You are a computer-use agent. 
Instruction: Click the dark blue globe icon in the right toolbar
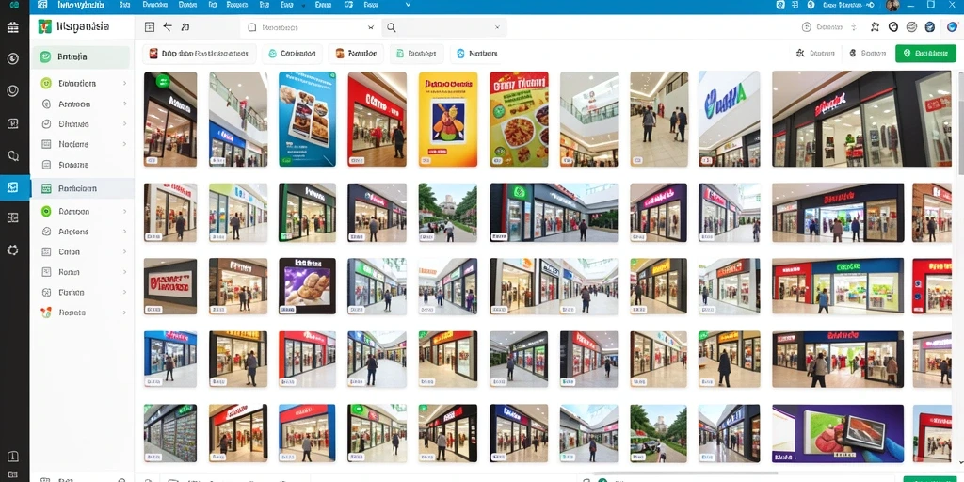click(930, 27)
